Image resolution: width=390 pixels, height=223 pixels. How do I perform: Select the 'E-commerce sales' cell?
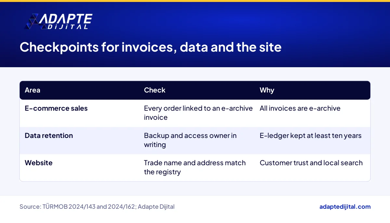56,108
